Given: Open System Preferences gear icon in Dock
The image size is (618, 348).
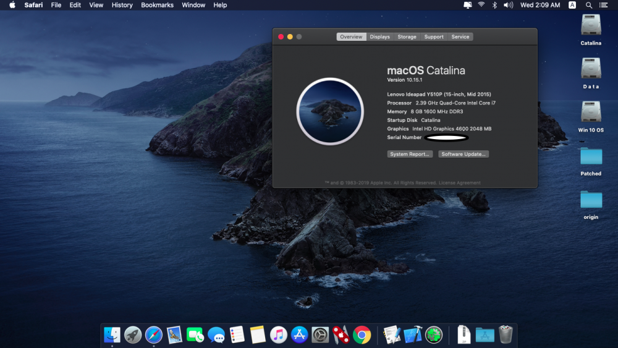Looking at the screenshot, I should click(x=320, y=335).
